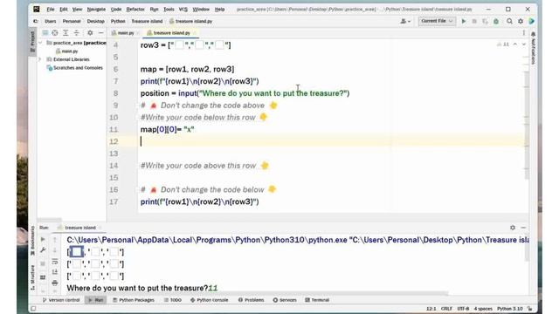Open Project panel options gear

click(90, 33)
